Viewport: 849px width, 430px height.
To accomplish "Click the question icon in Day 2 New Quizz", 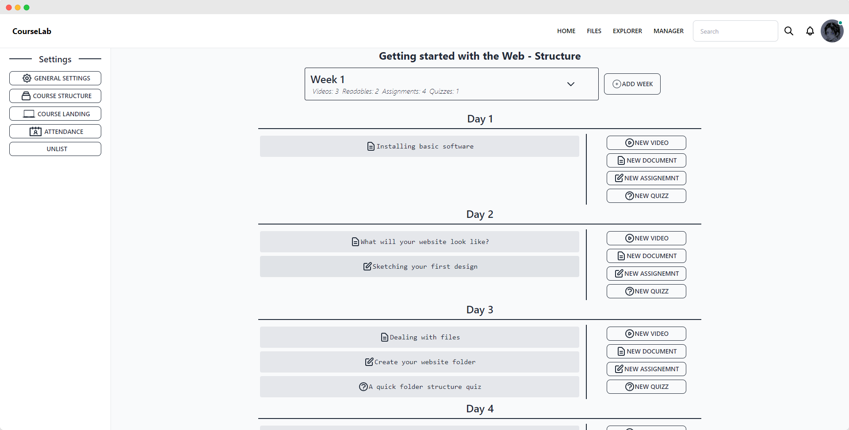I will (x=630, y=291).
